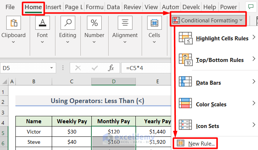Click the New Rule grid icon
The width and height of the screenshot is (258, 150).
(x=180, y=143)
